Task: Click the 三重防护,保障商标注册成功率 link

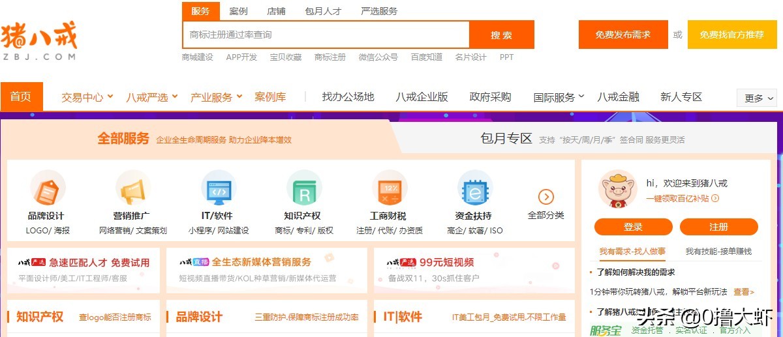Action: [307, 317]
